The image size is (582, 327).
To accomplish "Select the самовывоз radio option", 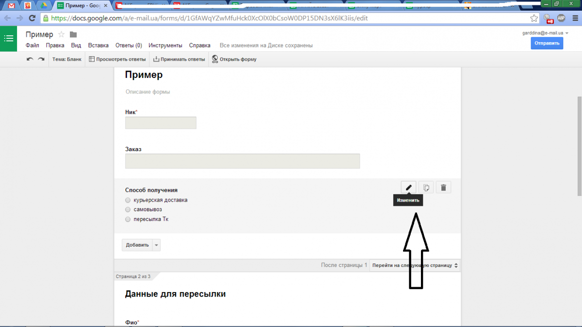I will (x=128, y=210).
